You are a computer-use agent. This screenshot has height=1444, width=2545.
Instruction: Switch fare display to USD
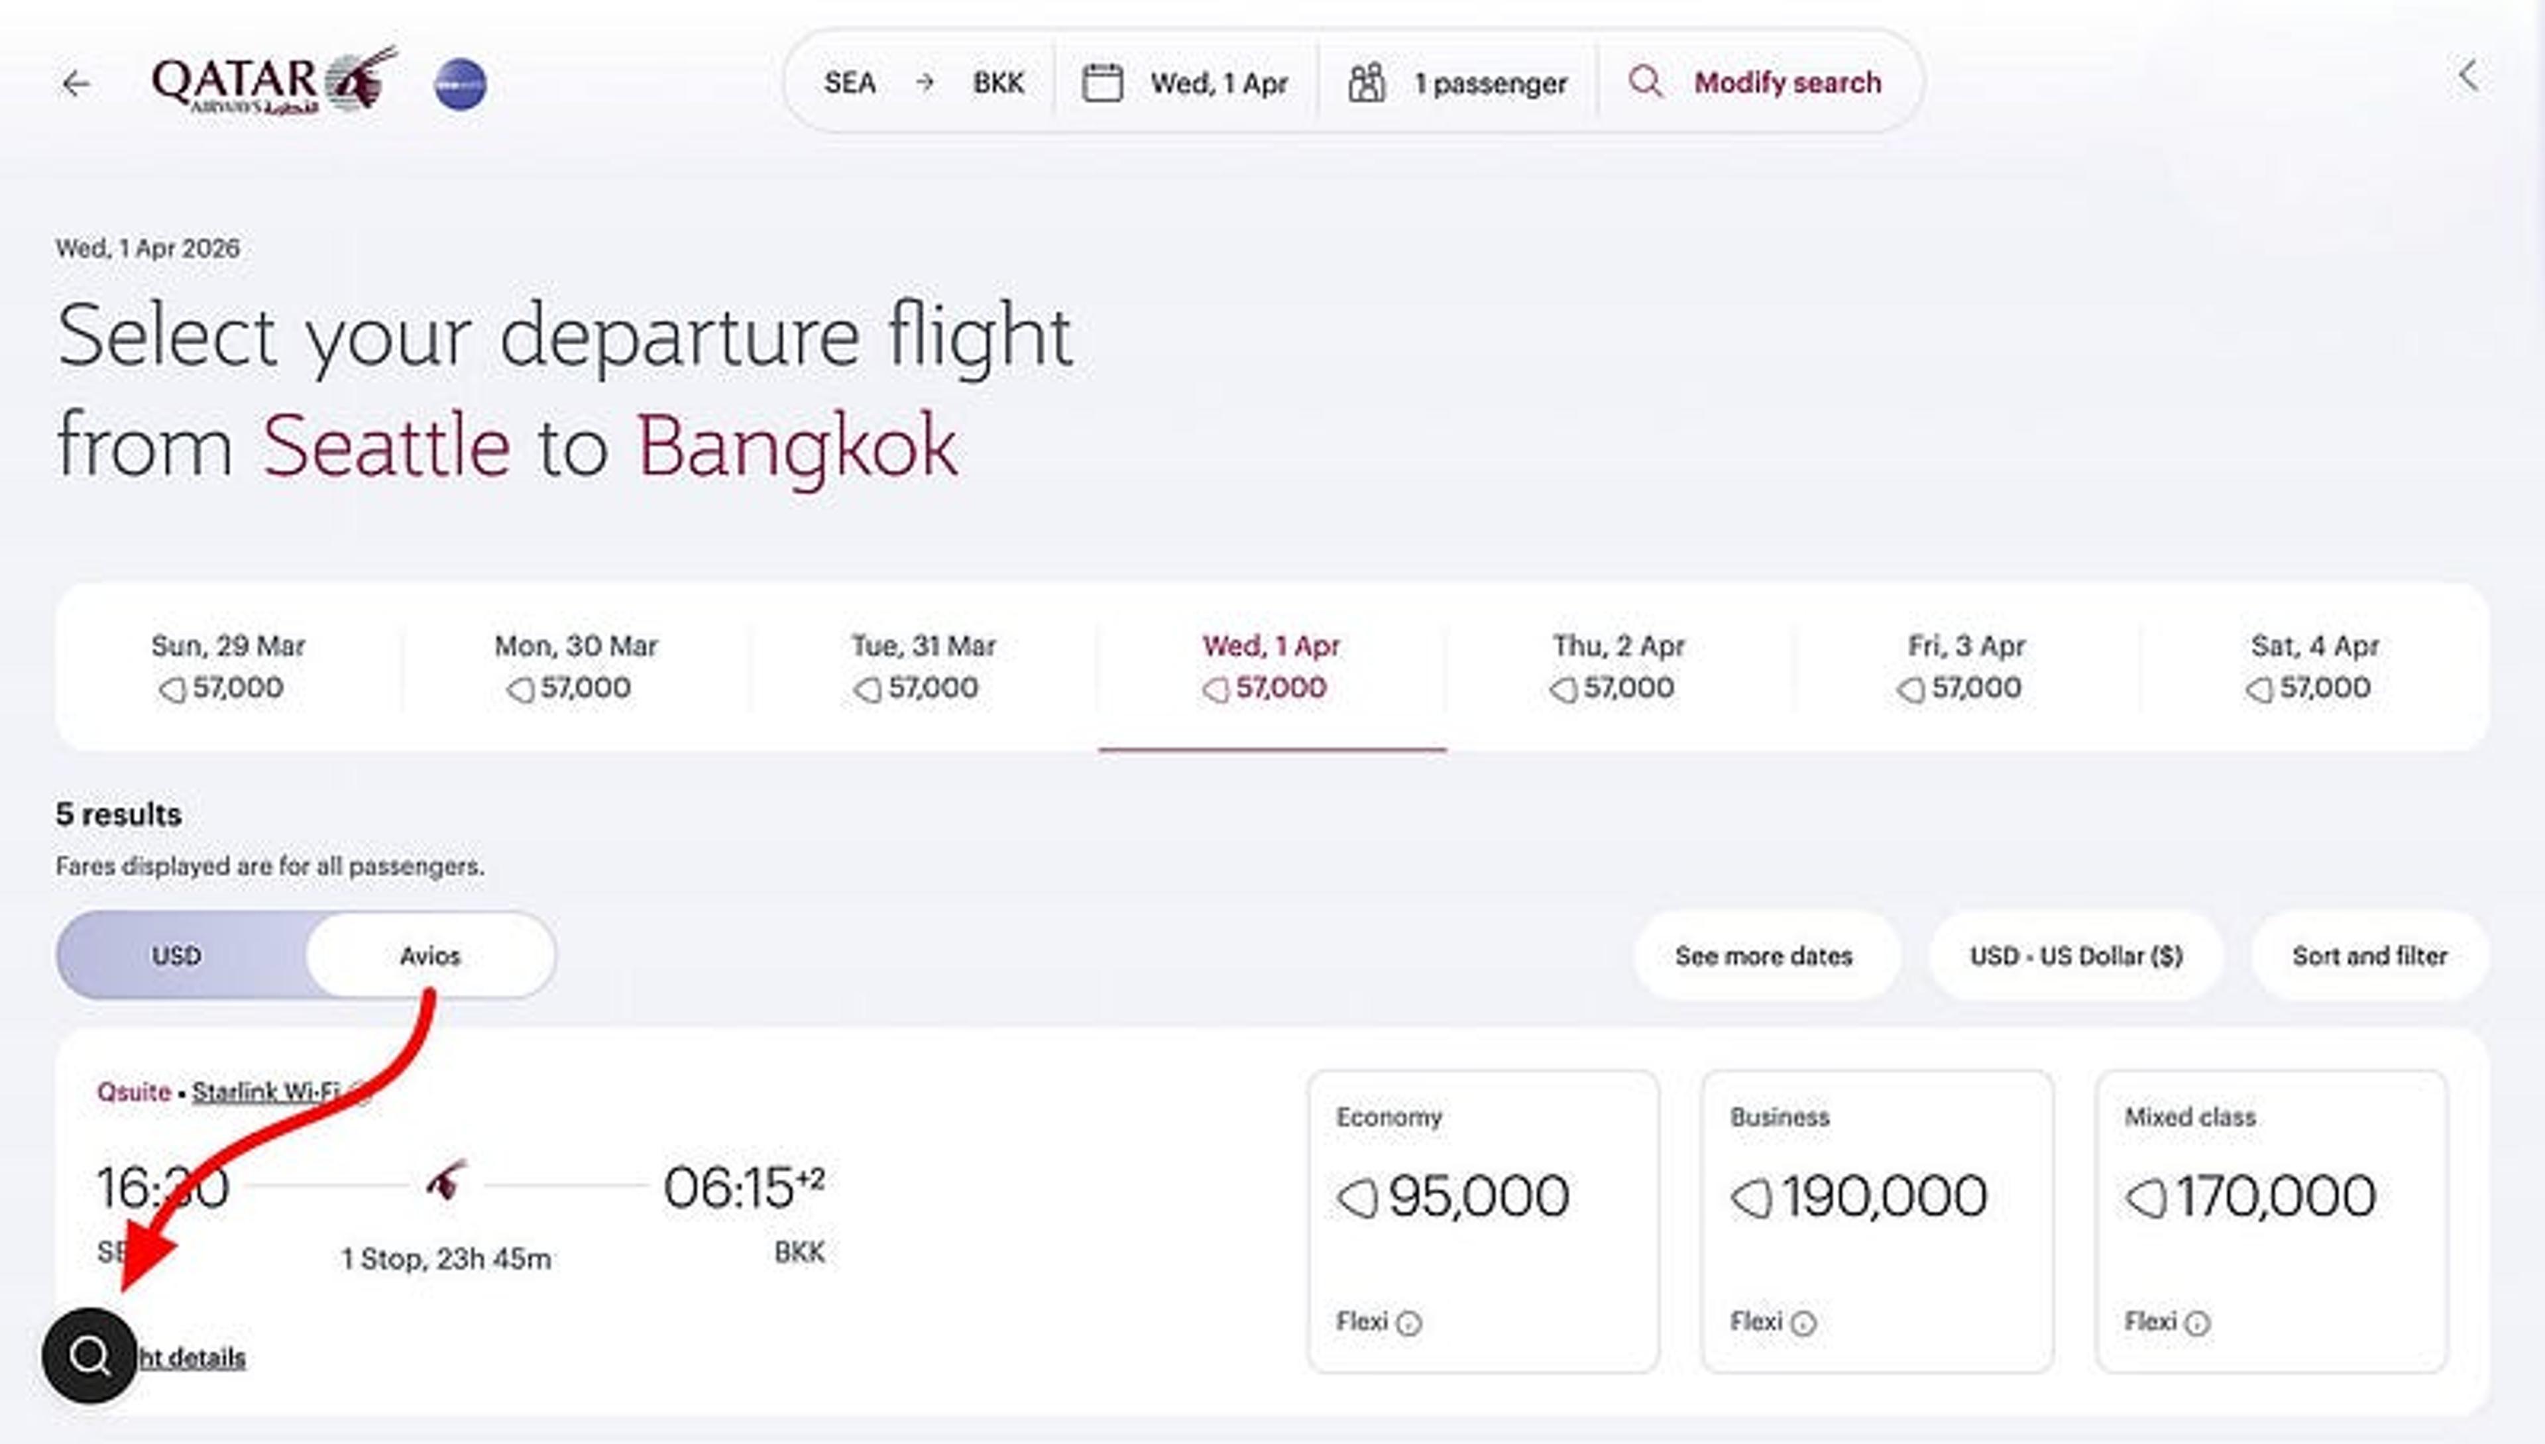click(x=176, y=955)
